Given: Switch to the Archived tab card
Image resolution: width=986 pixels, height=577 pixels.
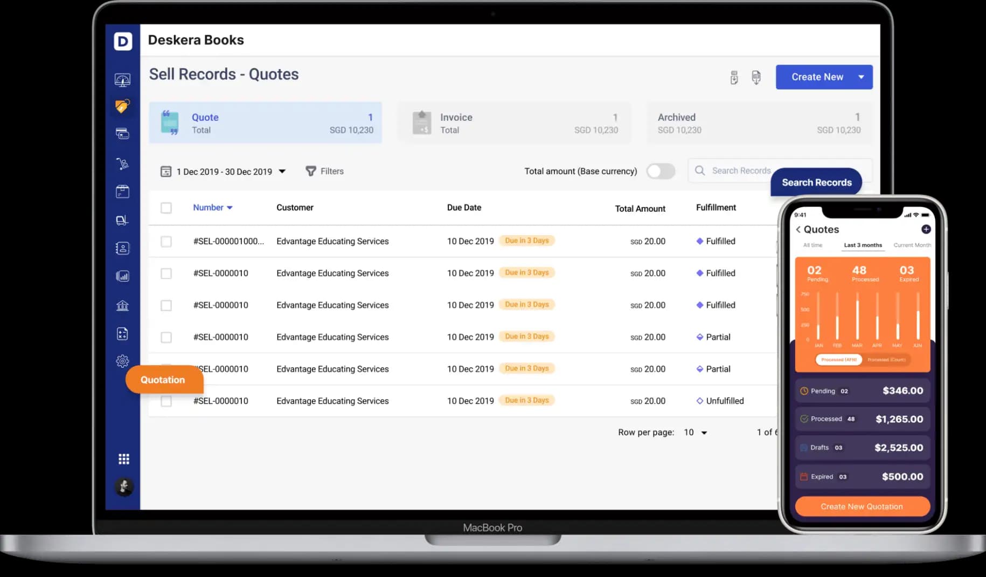Looking at the screenshot, I should pos(759,123).
